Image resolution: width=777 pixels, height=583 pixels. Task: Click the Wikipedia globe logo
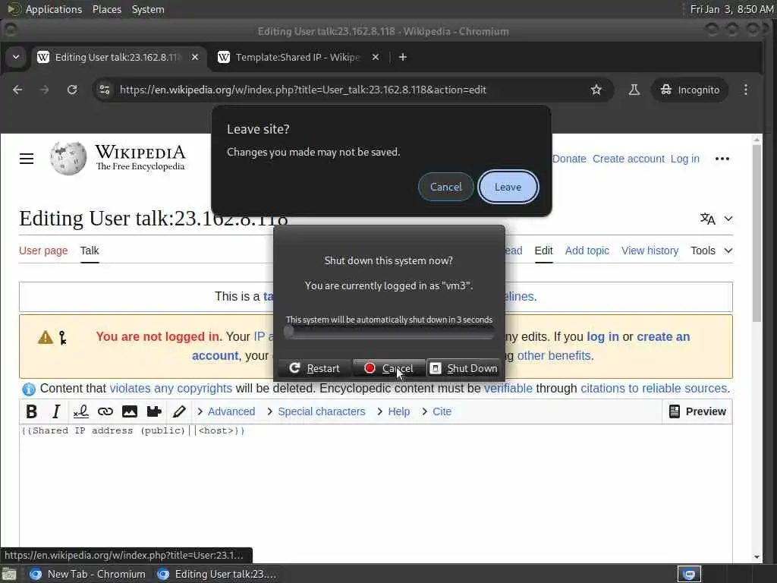(68, 159)
